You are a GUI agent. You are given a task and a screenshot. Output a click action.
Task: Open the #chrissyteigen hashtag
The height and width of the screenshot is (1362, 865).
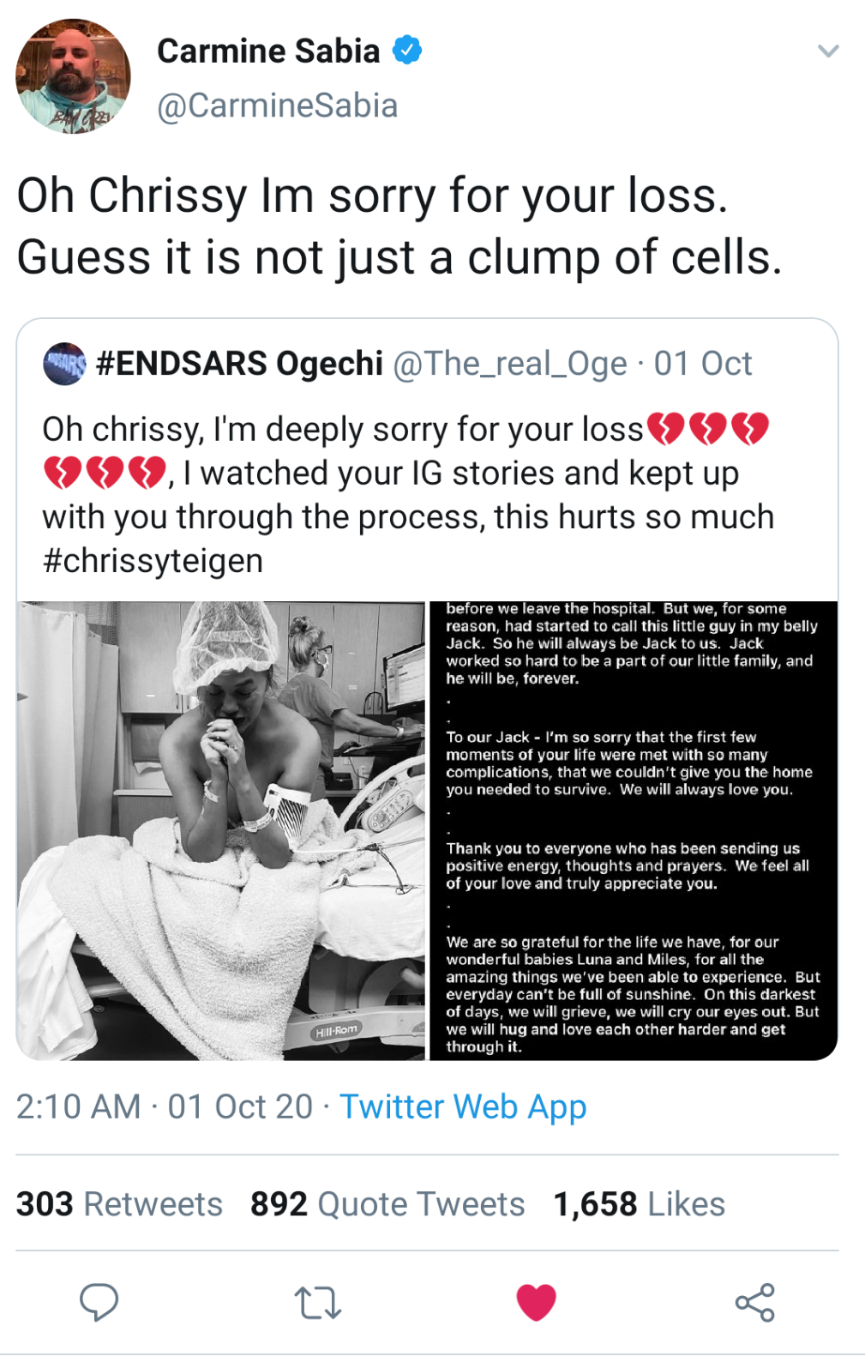[153, 561]
